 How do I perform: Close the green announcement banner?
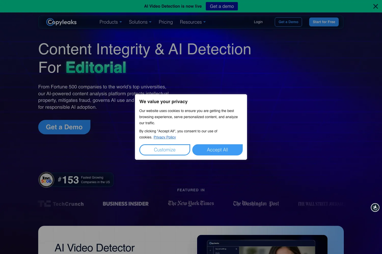[x=375, y=6]
